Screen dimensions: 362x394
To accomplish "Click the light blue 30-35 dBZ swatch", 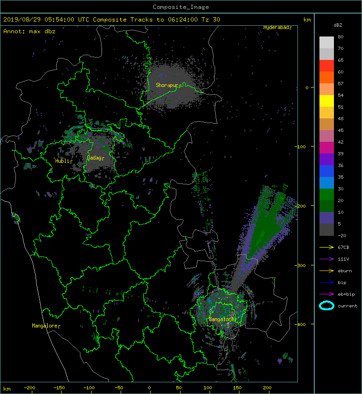I will coord(326,182).
